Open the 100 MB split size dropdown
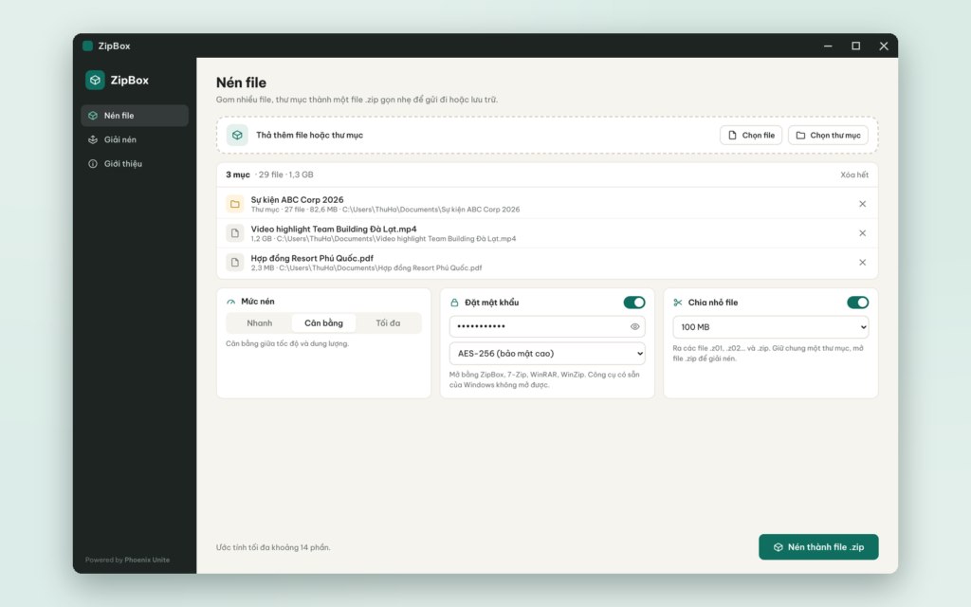971x607 pixels. 770,327
